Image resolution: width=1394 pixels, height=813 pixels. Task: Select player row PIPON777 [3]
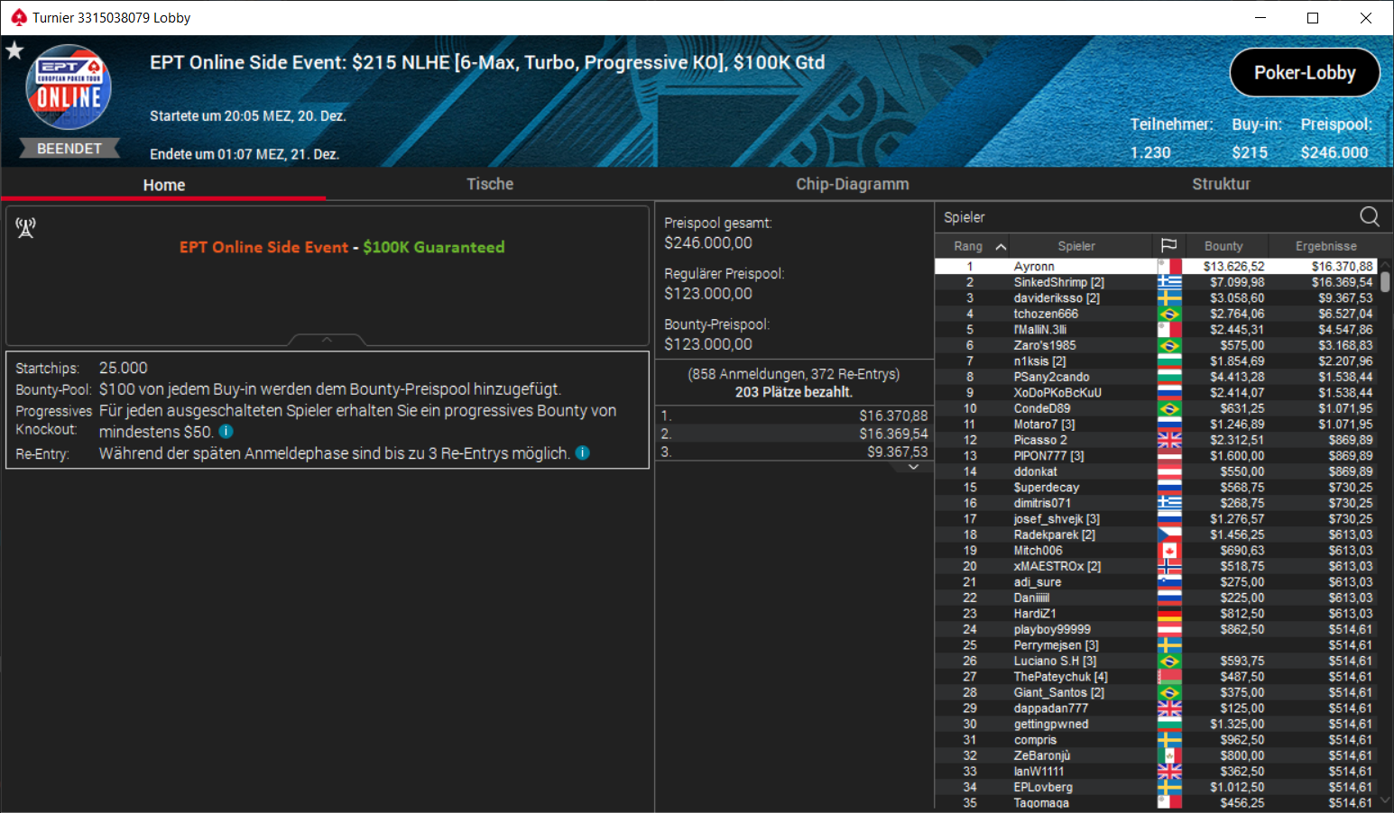tap(1157, 456)
